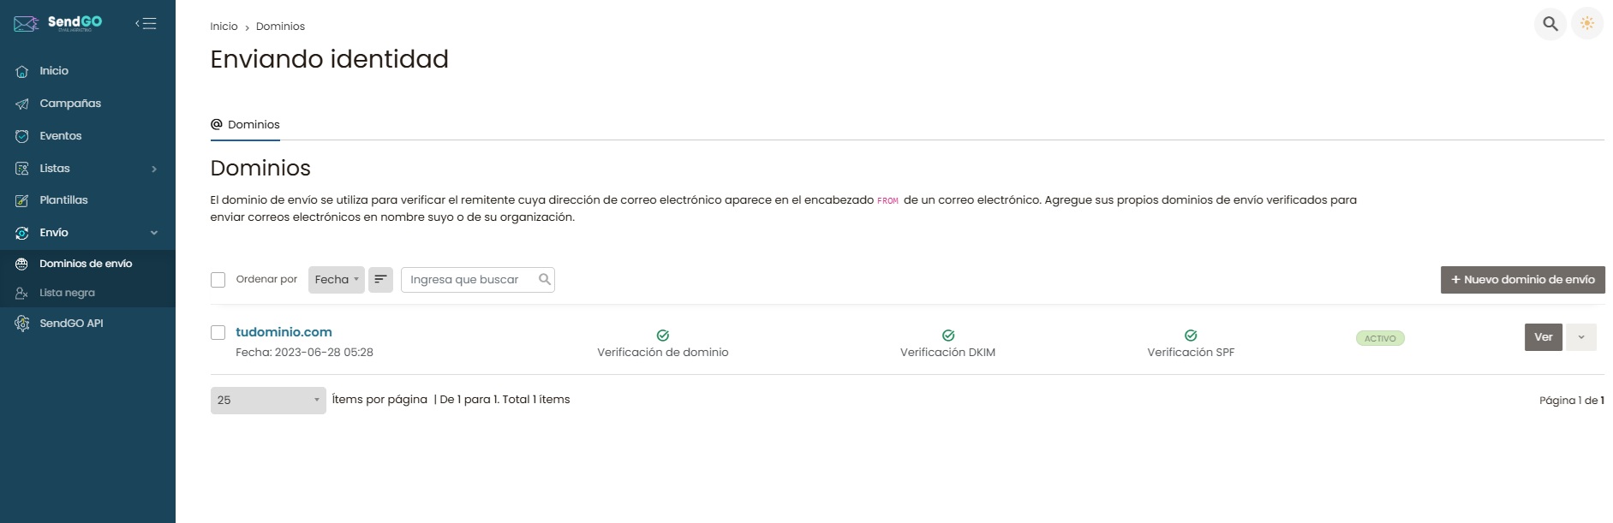Click the magnifier icon inside the search box
Image resolution: width=1613 pixels, height=523 pixels.
point(544,279)
